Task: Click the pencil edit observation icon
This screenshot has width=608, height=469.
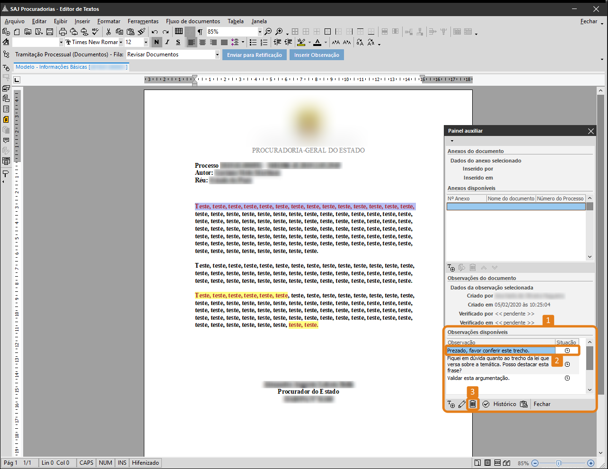Action: [462, 405]
